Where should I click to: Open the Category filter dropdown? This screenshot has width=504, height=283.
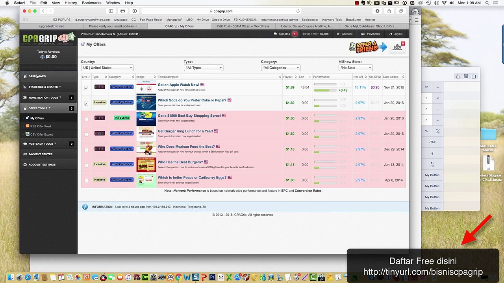(x=280, y=68)
